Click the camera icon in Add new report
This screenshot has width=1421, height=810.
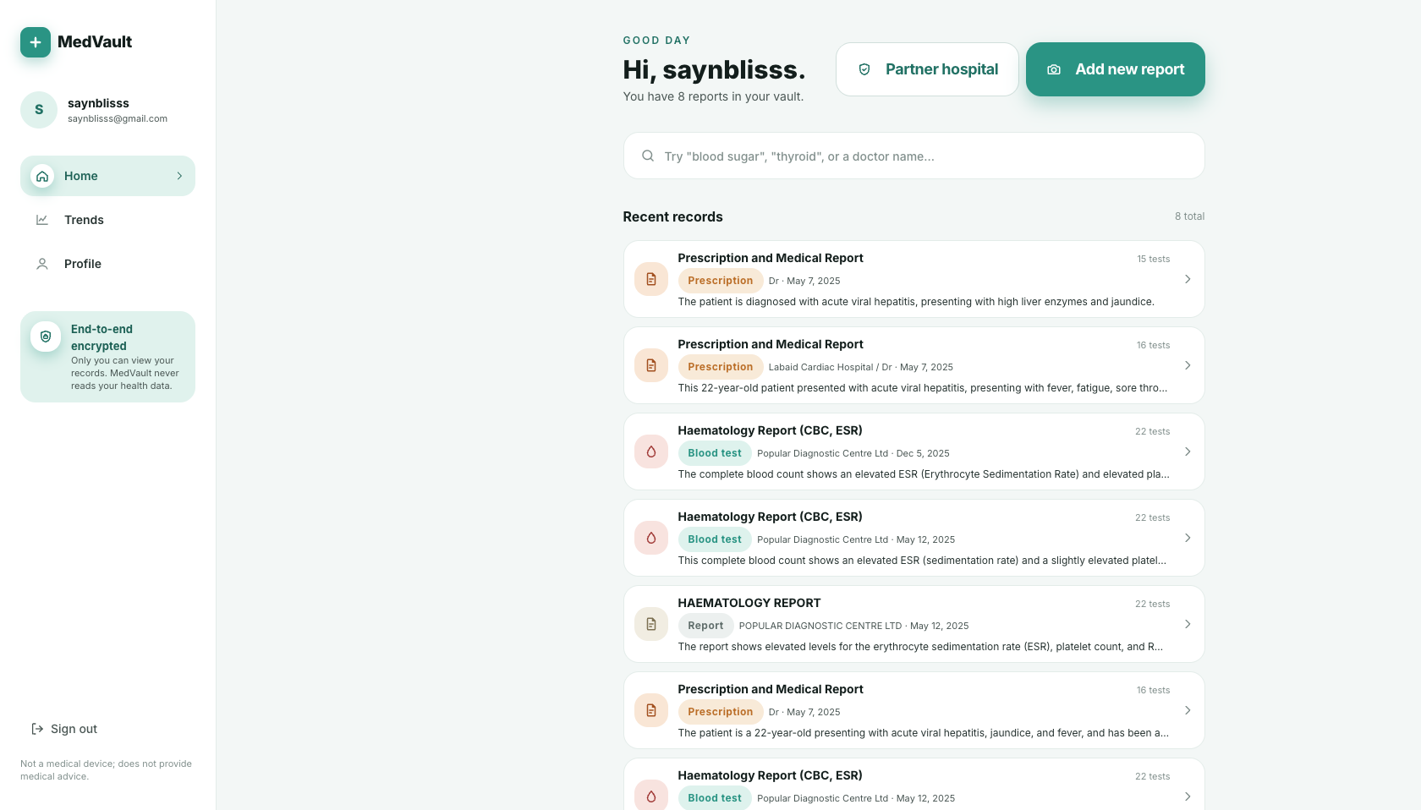tap(1054, 69)
